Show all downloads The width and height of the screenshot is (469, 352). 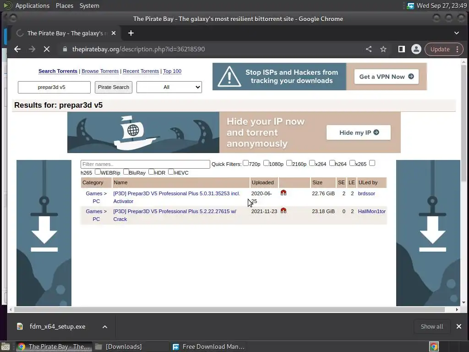(432, 326)
